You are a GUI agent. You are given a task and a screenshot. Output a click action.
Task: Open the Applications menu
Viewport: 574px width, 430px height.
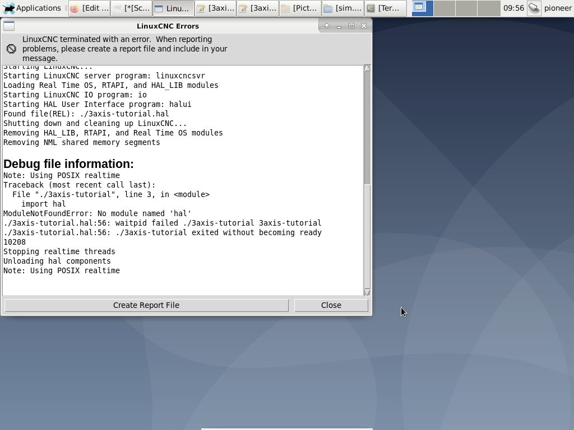[32, 8]
